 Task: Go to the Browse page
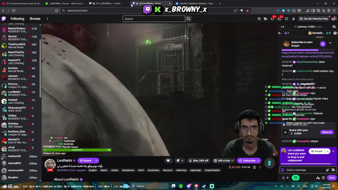[35, 19]
